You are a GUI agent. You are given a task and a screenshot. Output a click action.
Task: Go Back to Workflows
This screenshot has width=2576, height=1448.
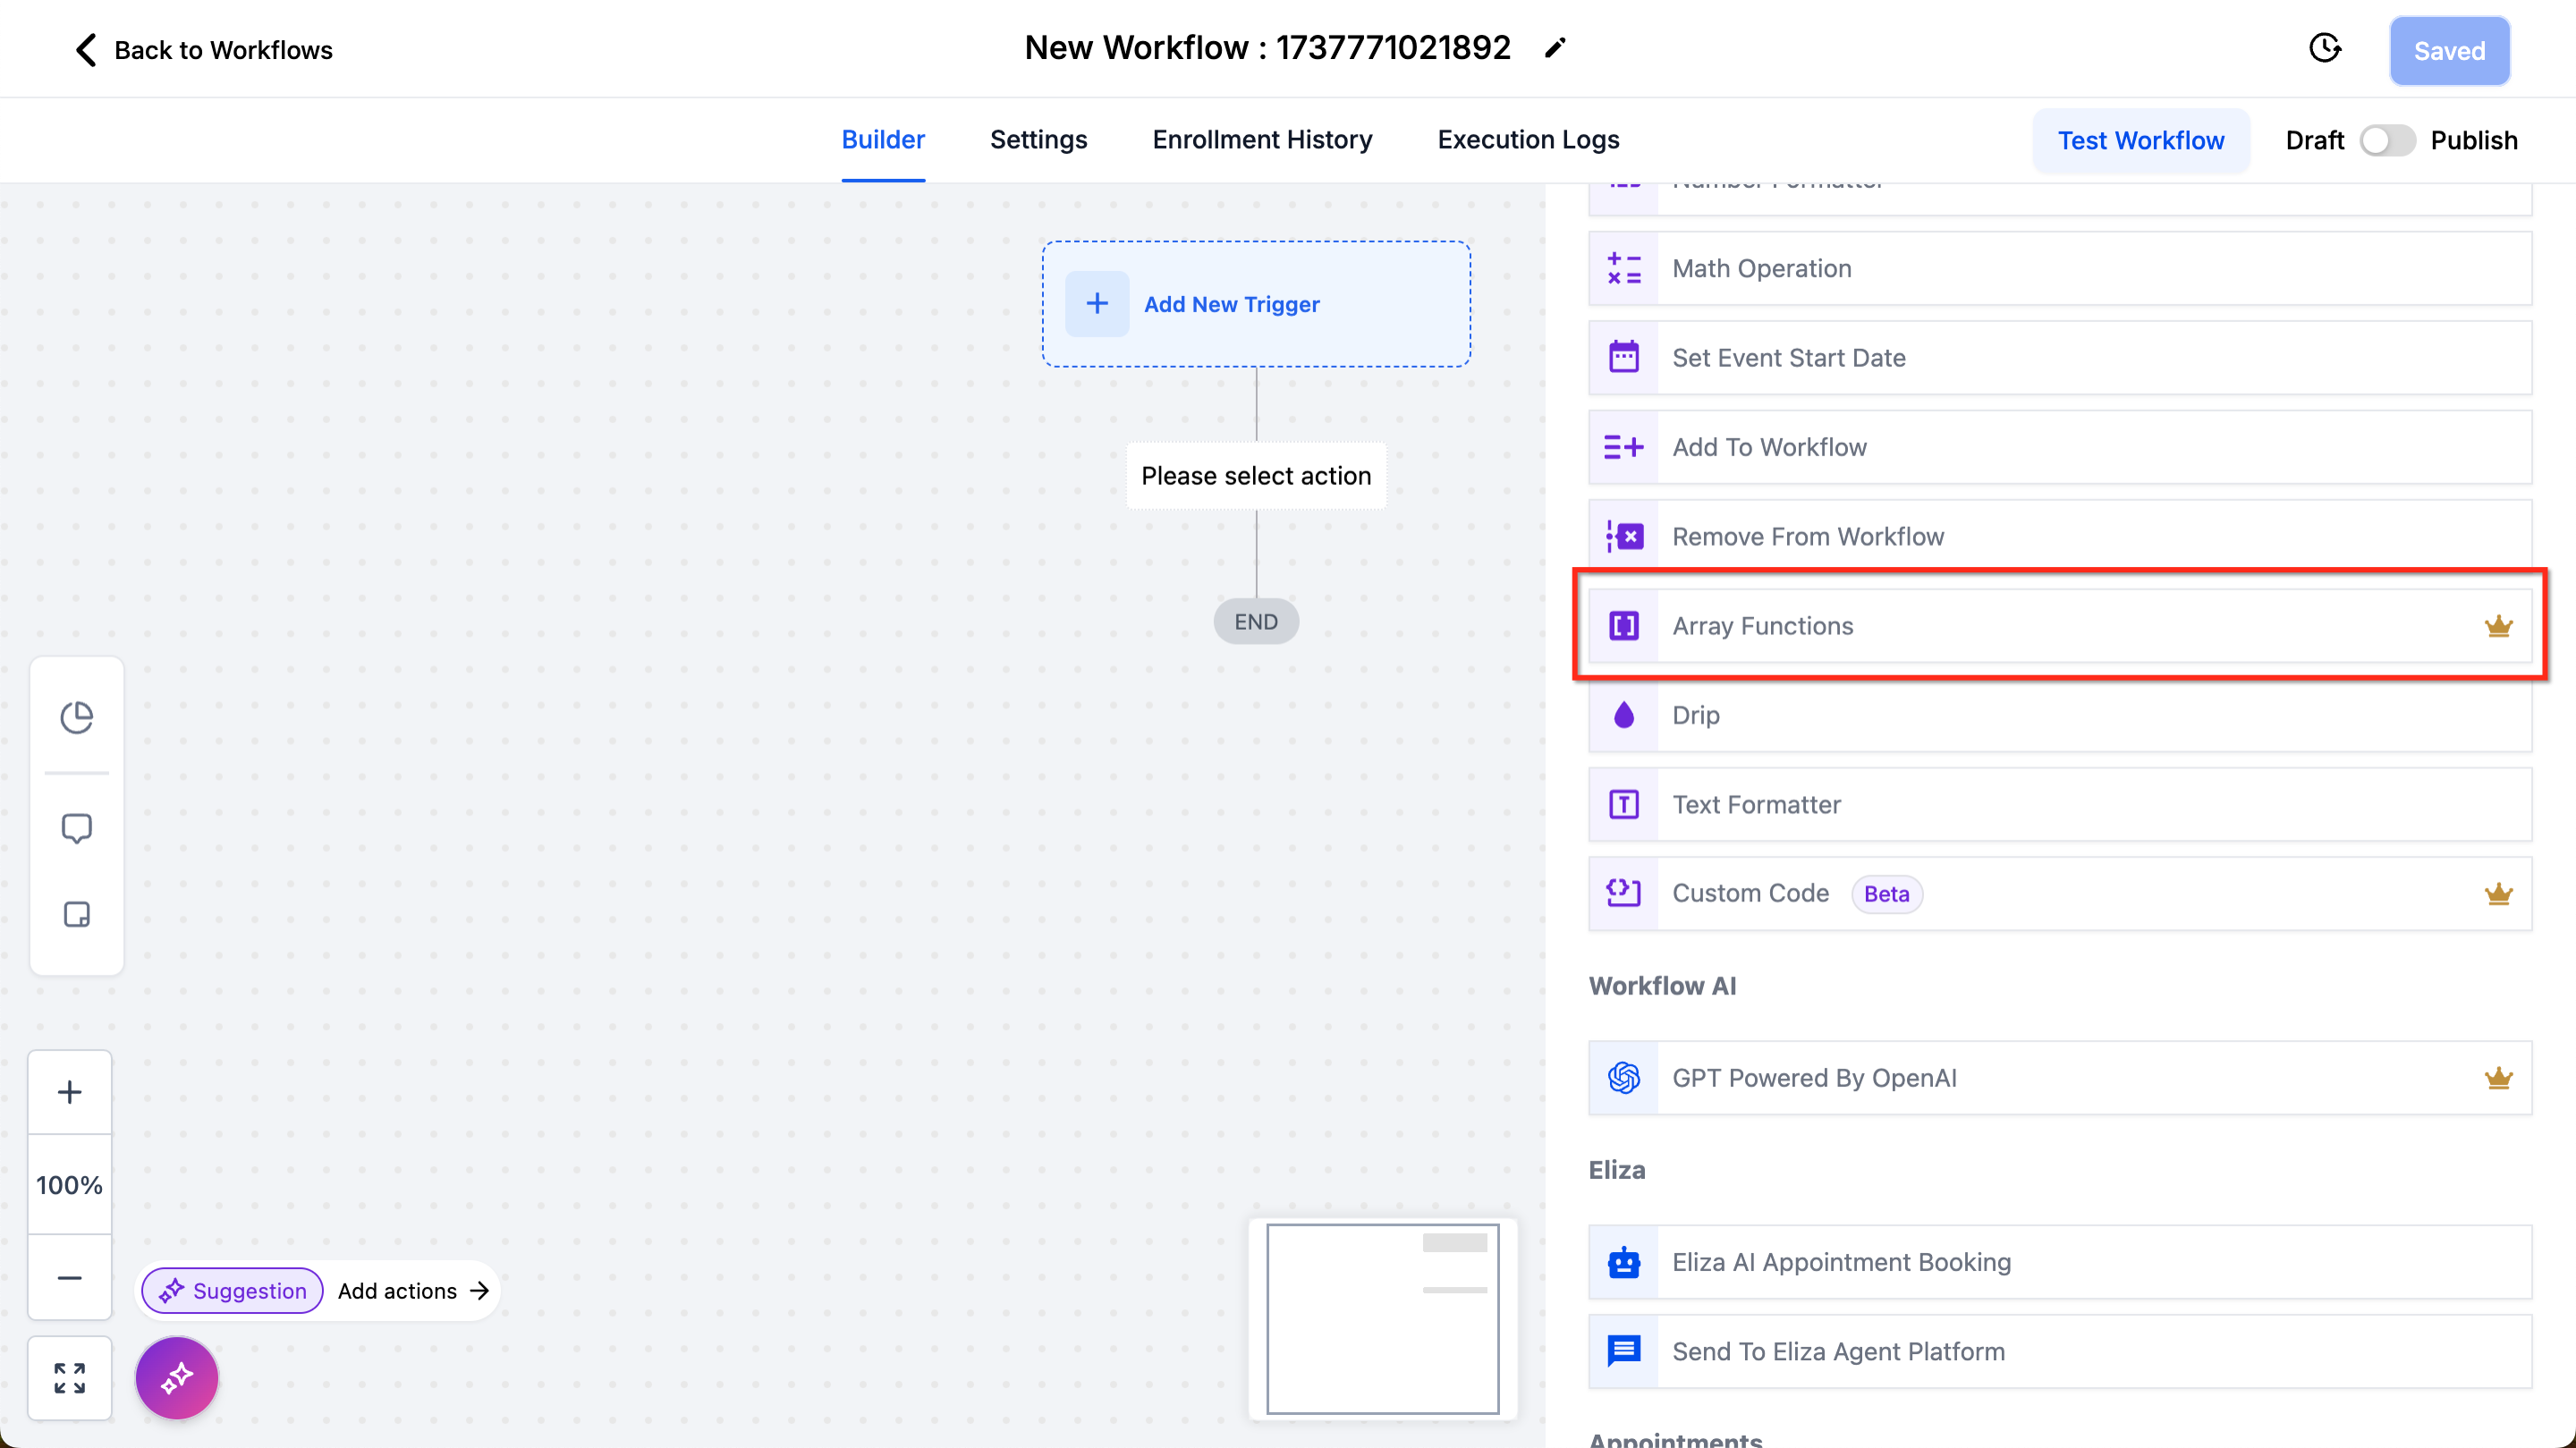(x=204, y=50)
